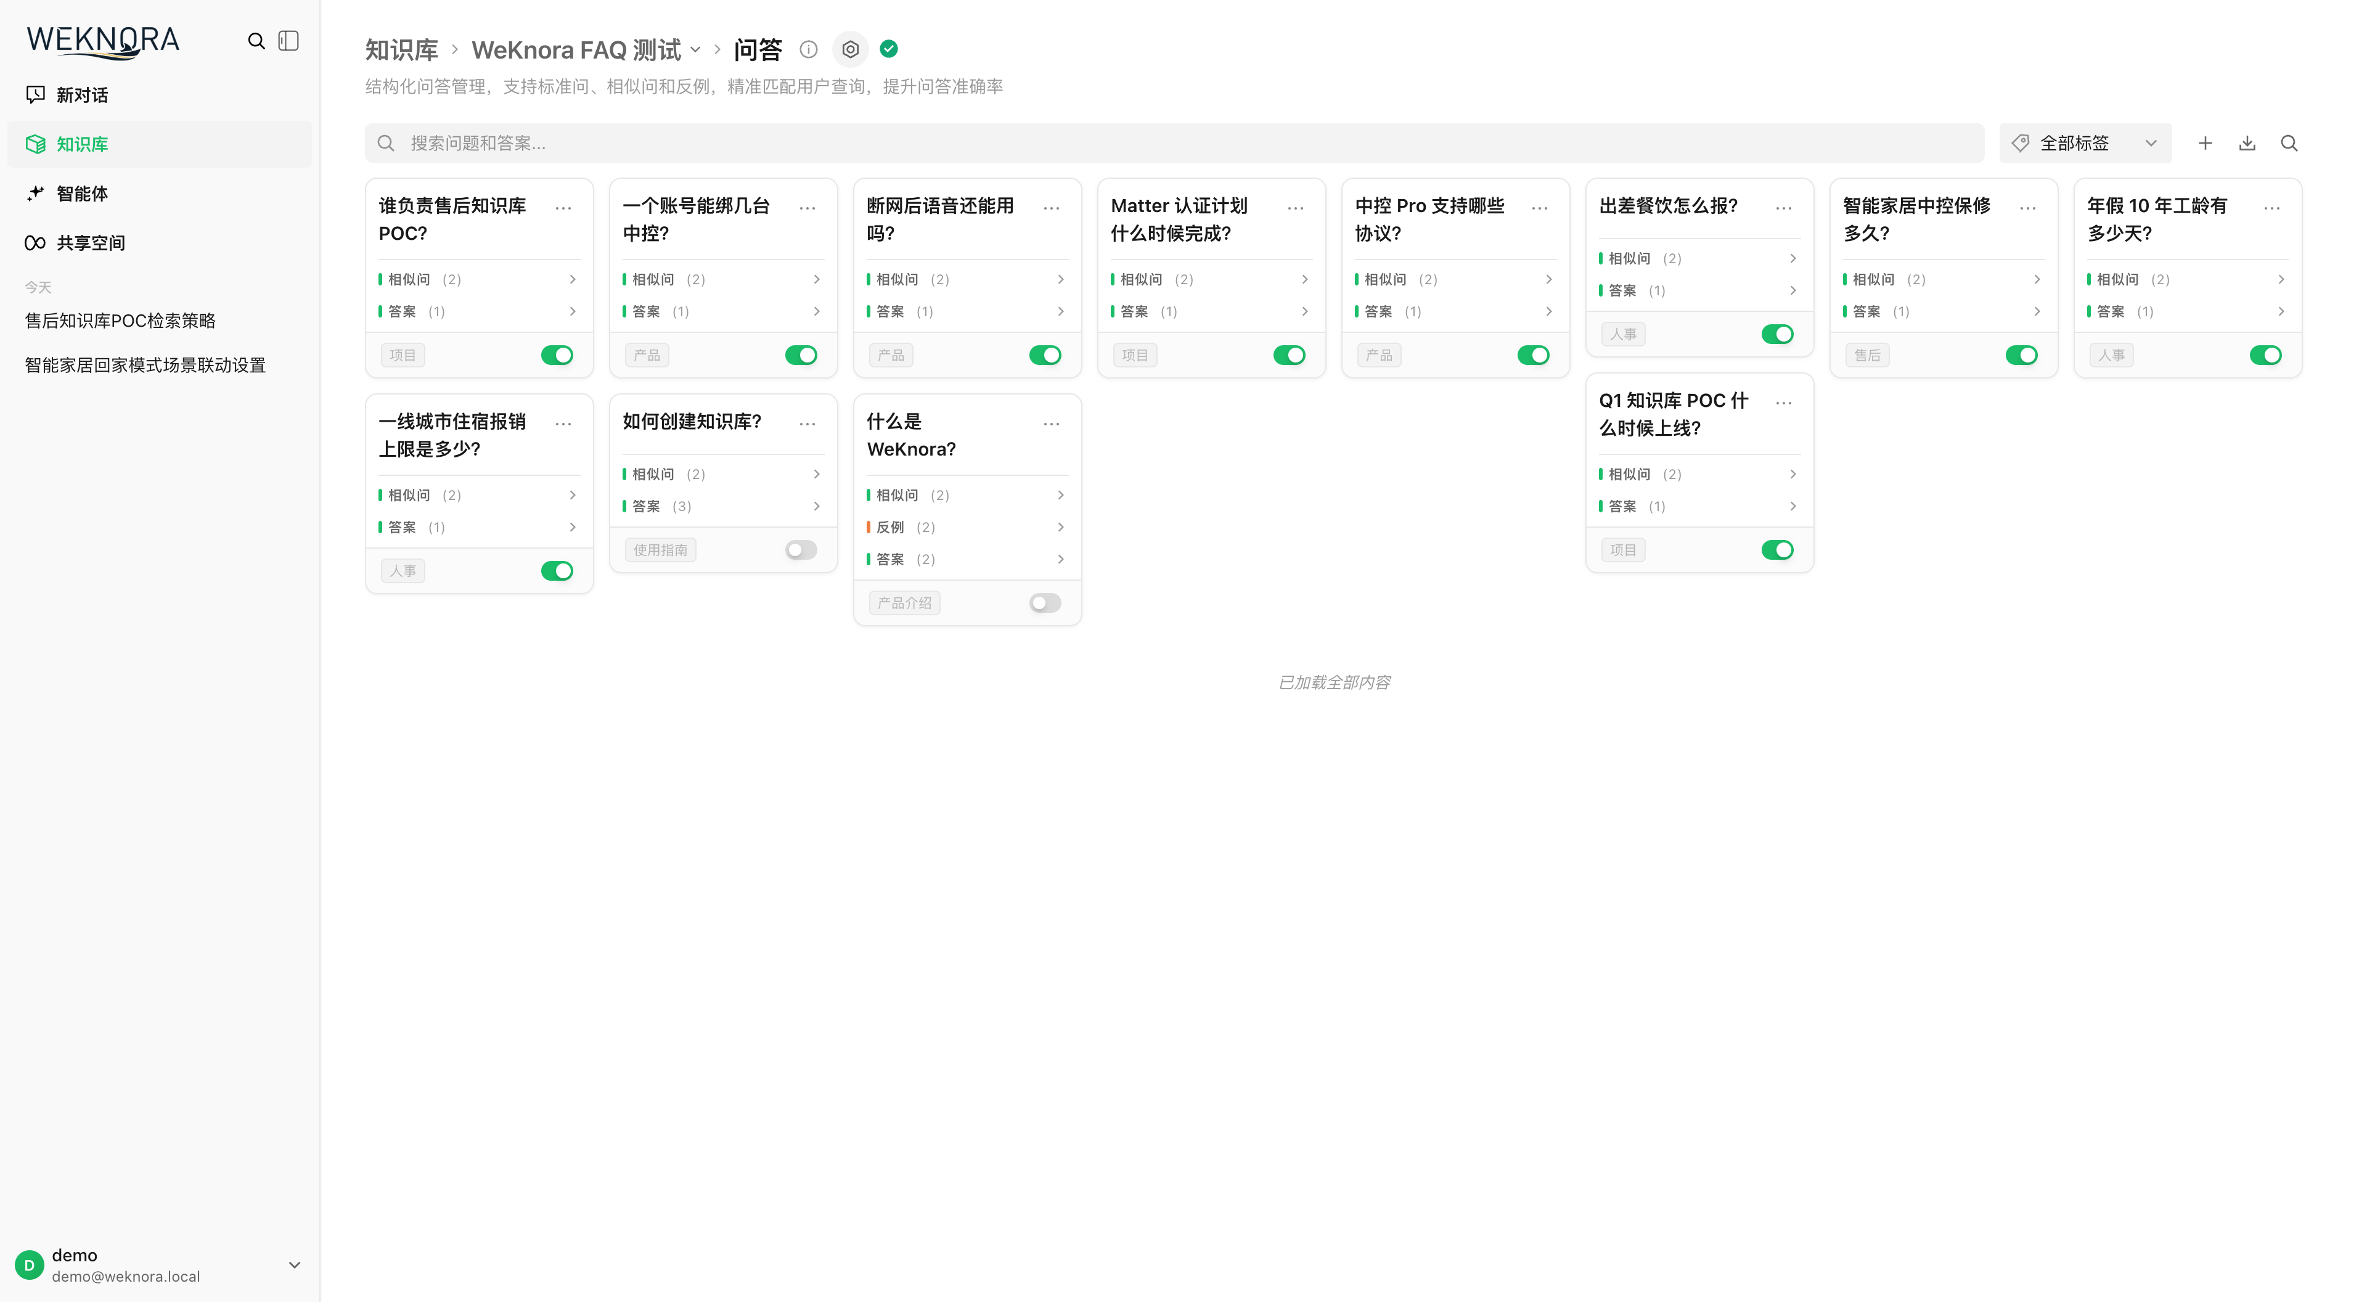Click the demo user avatar

(x=30, y=1265)
